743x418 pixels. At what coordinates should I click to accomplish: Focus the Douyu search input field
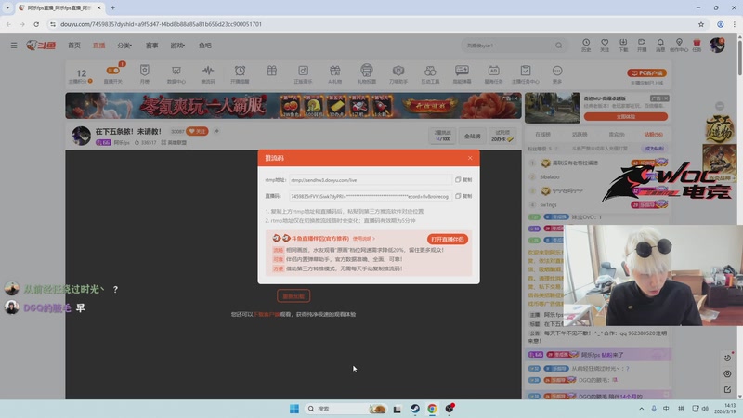(507, 46)
